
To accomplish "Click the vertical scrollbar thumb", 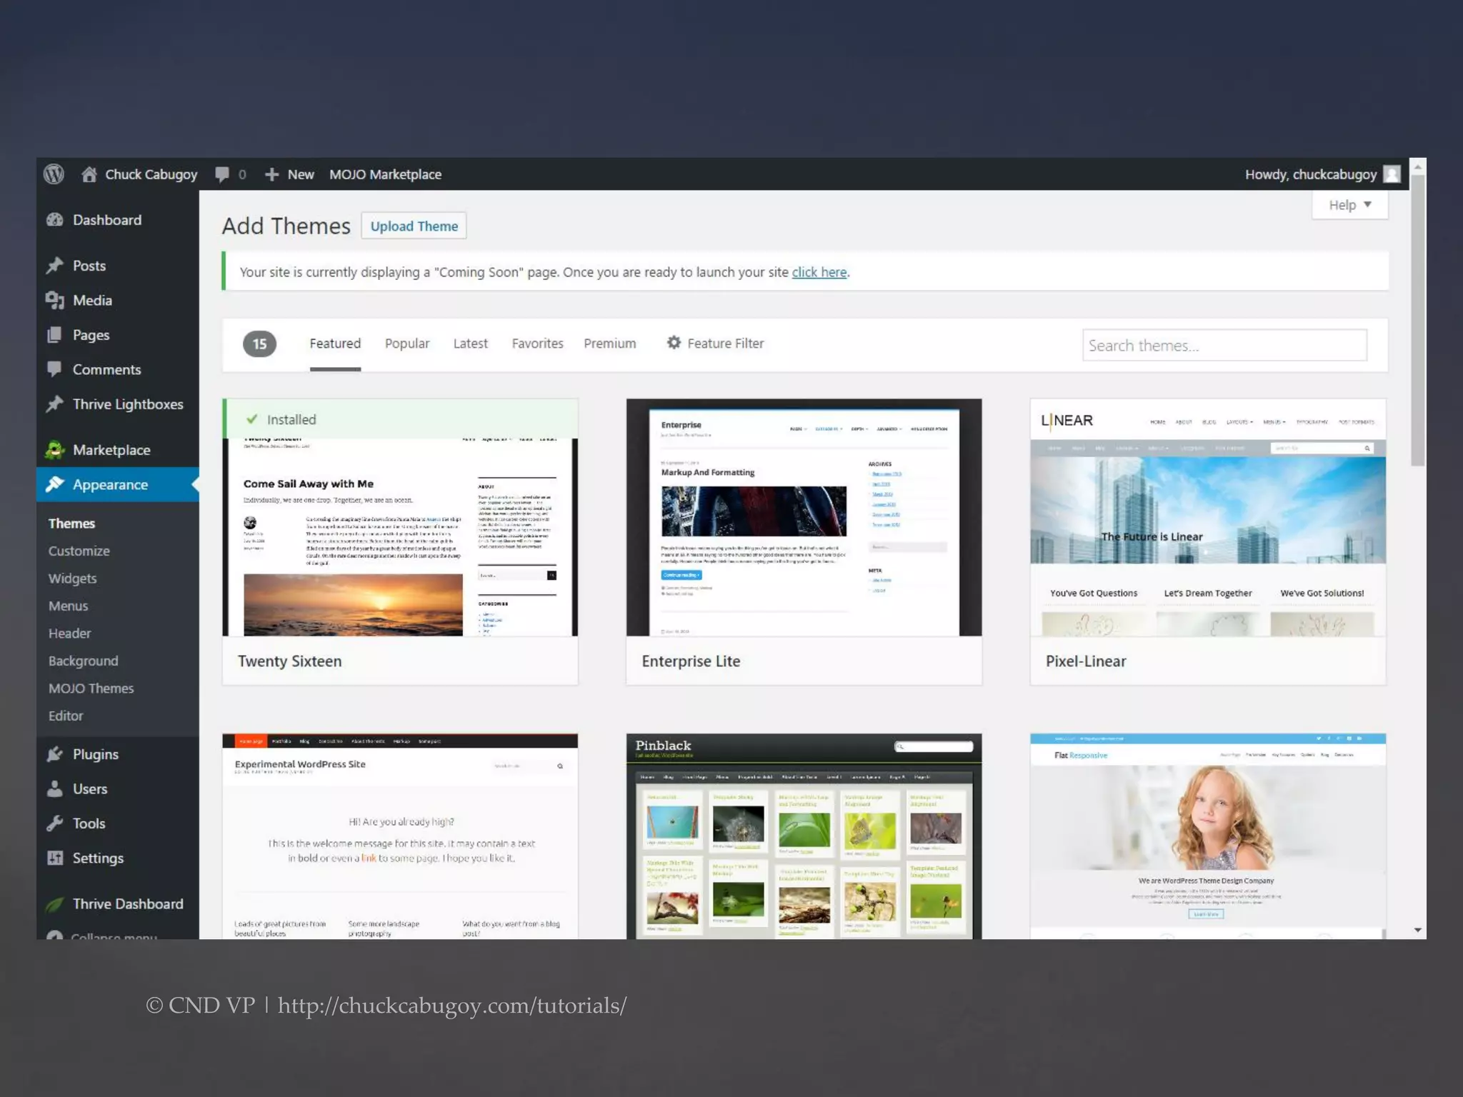I will pyautogui.click(x=1418, y=321).
